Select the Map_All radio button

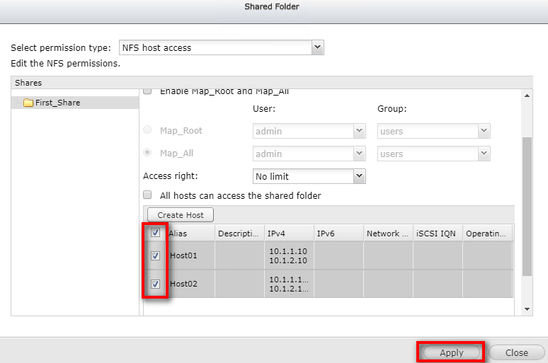pyautogui.click(x=148, y=153)
